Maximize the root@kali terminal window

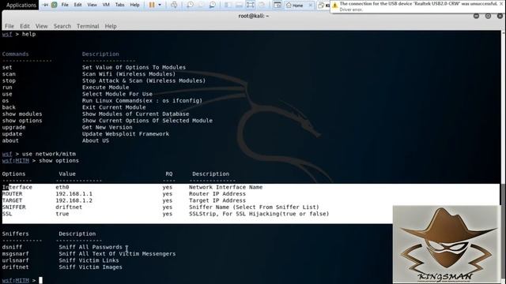point(488,16)
